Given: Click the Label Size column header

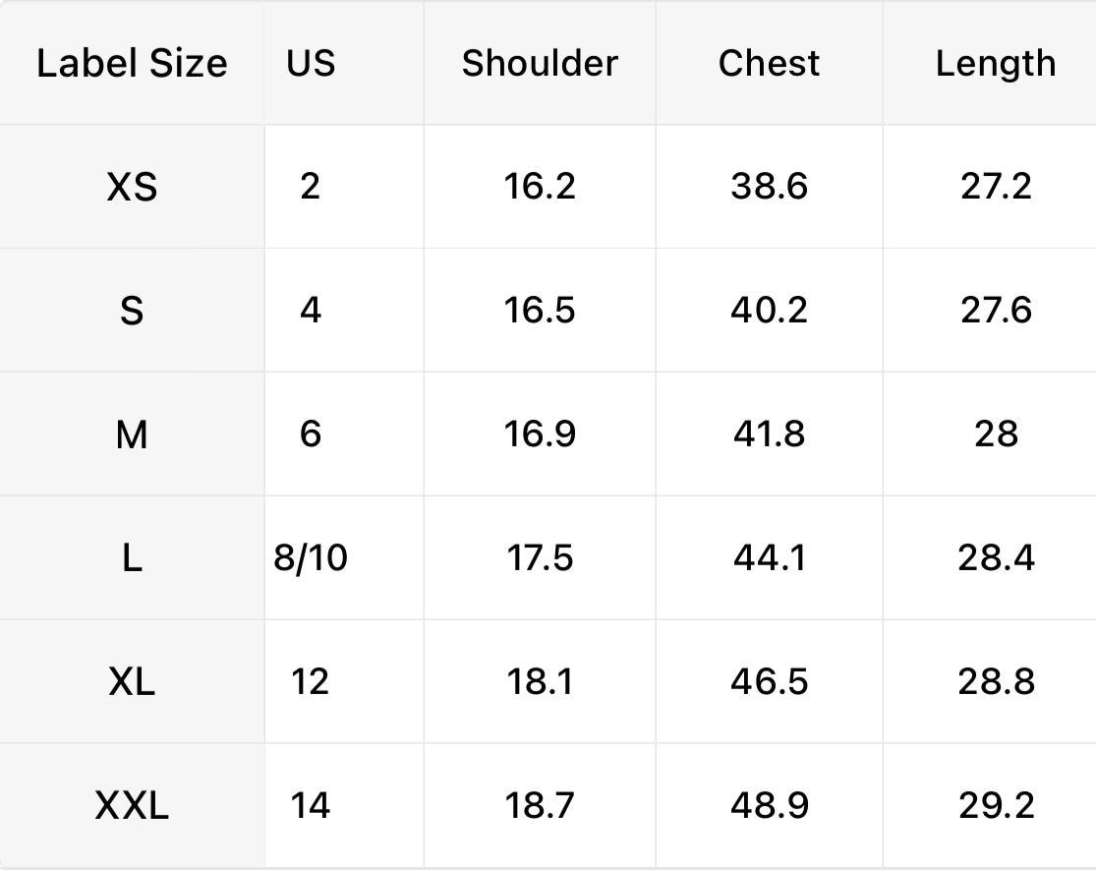Looking at the screenshot, I should click(x=132, y=64).
